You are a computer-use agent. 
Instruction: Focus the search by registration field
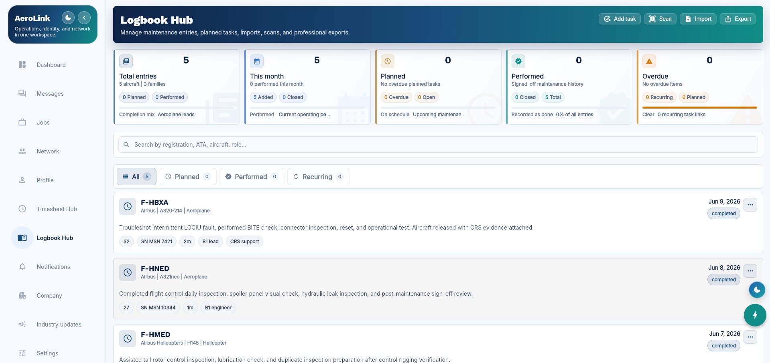click(x=438, y=145)
